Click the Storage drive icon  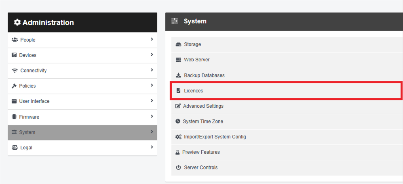click(x=178, y=44)
